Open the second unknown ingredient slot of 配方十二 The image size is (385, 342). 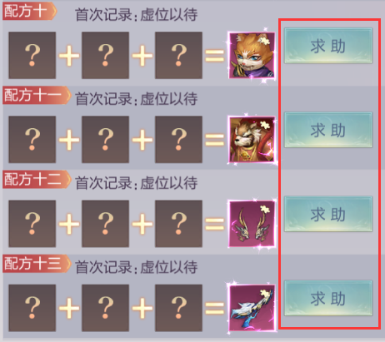coord(105,224)
